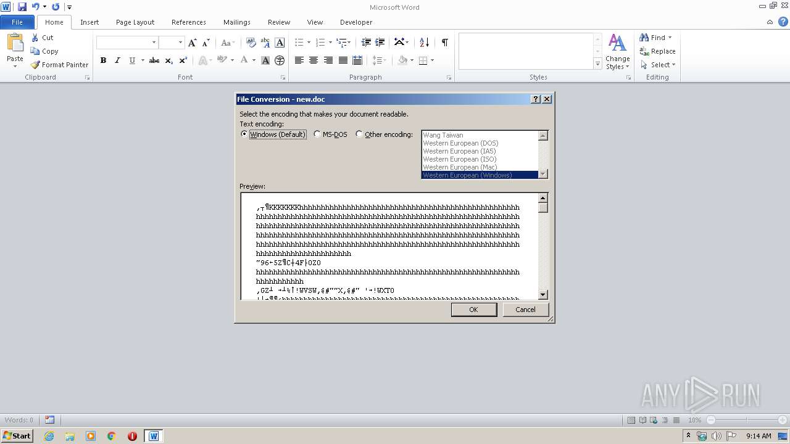Switch to the Developer tab
The width and height of the screenshot is (790, 444).
[x=356, y=22]
